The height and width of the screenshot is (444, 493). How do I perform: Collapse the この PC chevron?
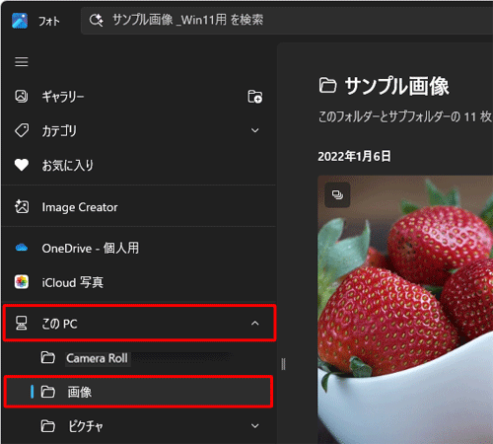pyautogui.click(x=255, y=324)
